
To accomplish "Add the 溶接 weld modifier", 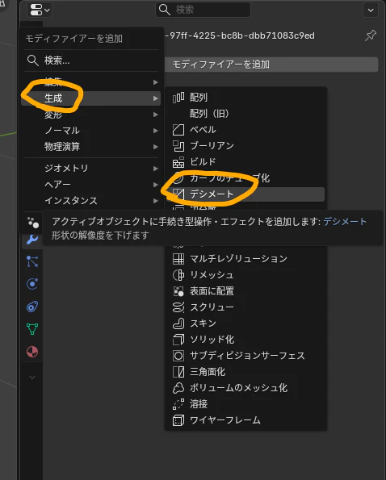I will point(245,404).
